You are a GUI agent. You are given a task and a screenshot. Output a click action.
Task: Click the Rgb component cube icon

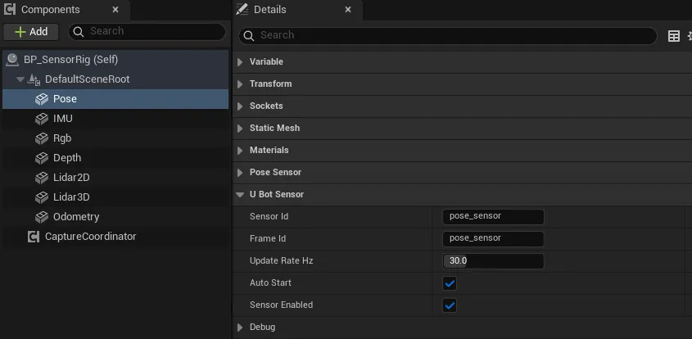[42, 138]
